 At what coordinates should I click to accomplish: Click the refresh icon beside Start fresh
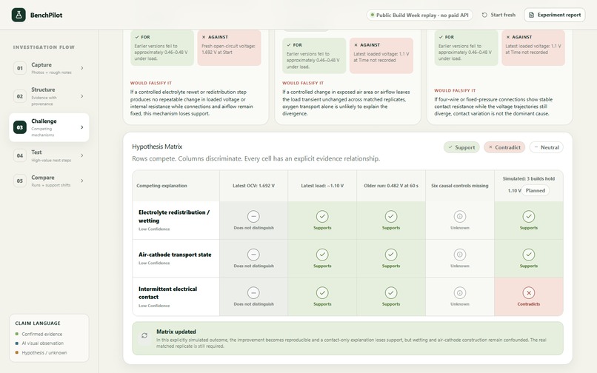[x=484, y=15]
